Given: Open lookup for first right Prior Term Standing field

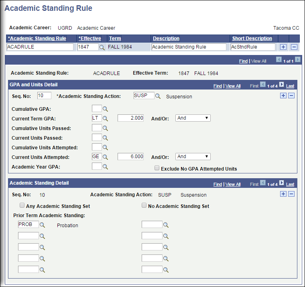Looking at the screenshot, I should pos(166,225).
